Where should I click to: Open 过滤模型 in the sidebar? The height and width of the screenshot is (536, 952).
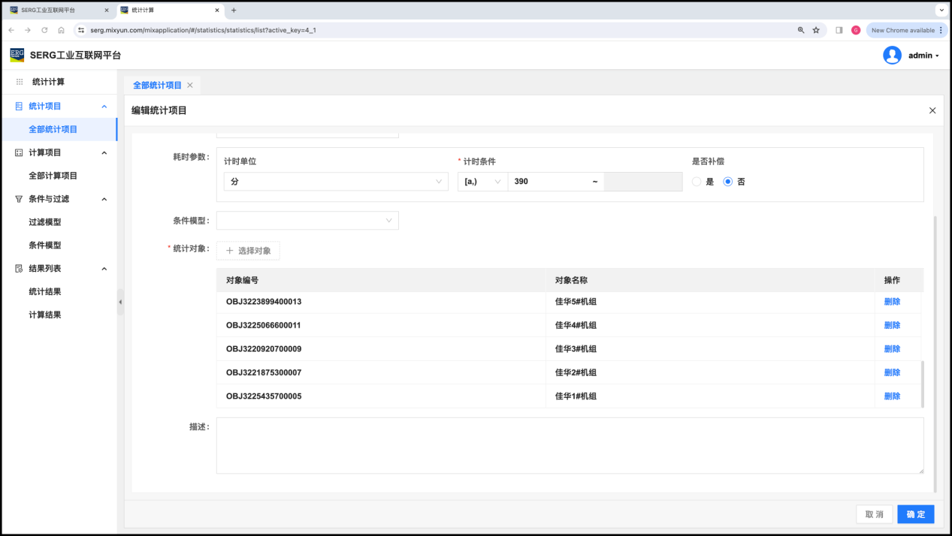click(x=45, y=222)
